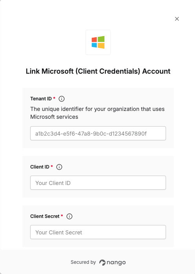Click the Tenant ID label
This screenshot has width=195, height=274.
coord(41,99)
